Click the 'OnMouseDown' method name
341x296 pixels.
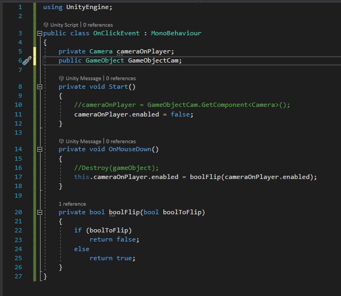(130, 149)
